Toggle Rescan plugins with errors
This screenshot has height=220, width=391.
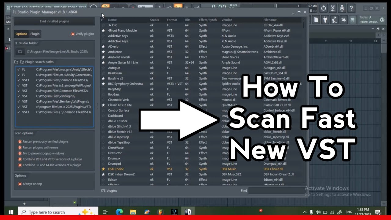[x=20, y=148]
